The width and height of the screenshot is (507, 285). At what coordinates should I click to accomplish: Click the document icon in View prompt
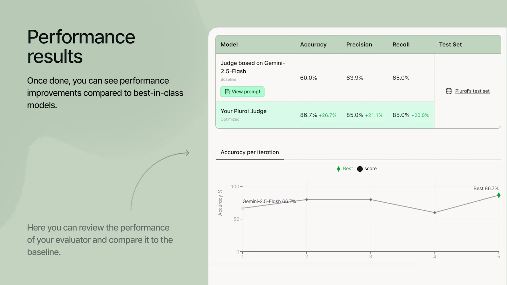point(227,92)
